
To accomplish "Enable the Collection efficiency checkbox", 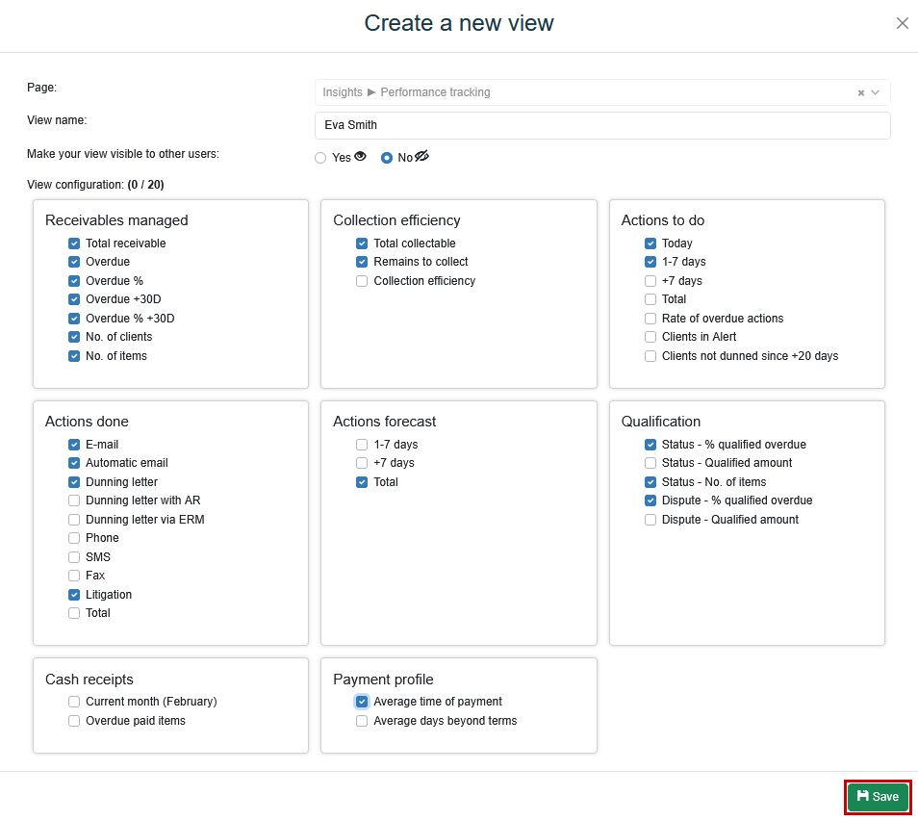I will click(x=362, y=281).
